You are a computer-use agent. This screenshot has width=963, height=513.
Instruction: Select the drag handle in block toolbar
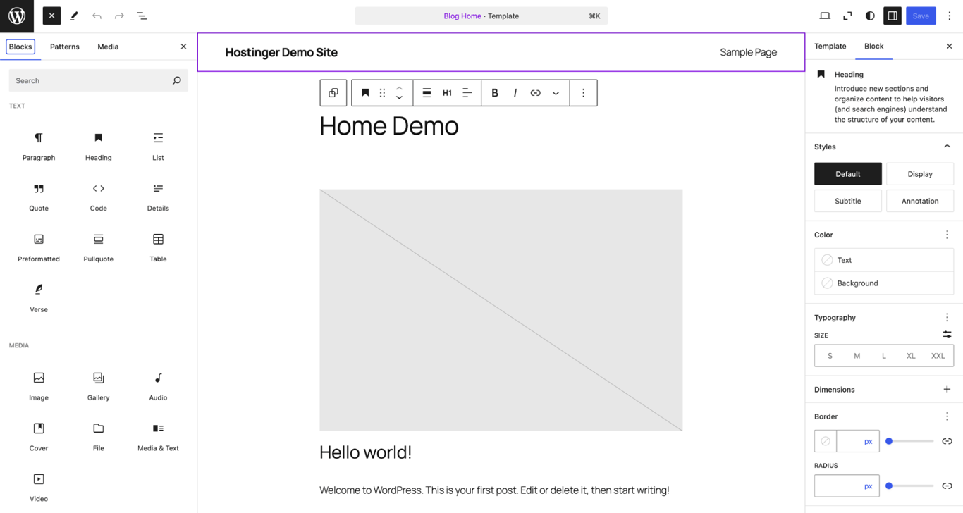381,92
